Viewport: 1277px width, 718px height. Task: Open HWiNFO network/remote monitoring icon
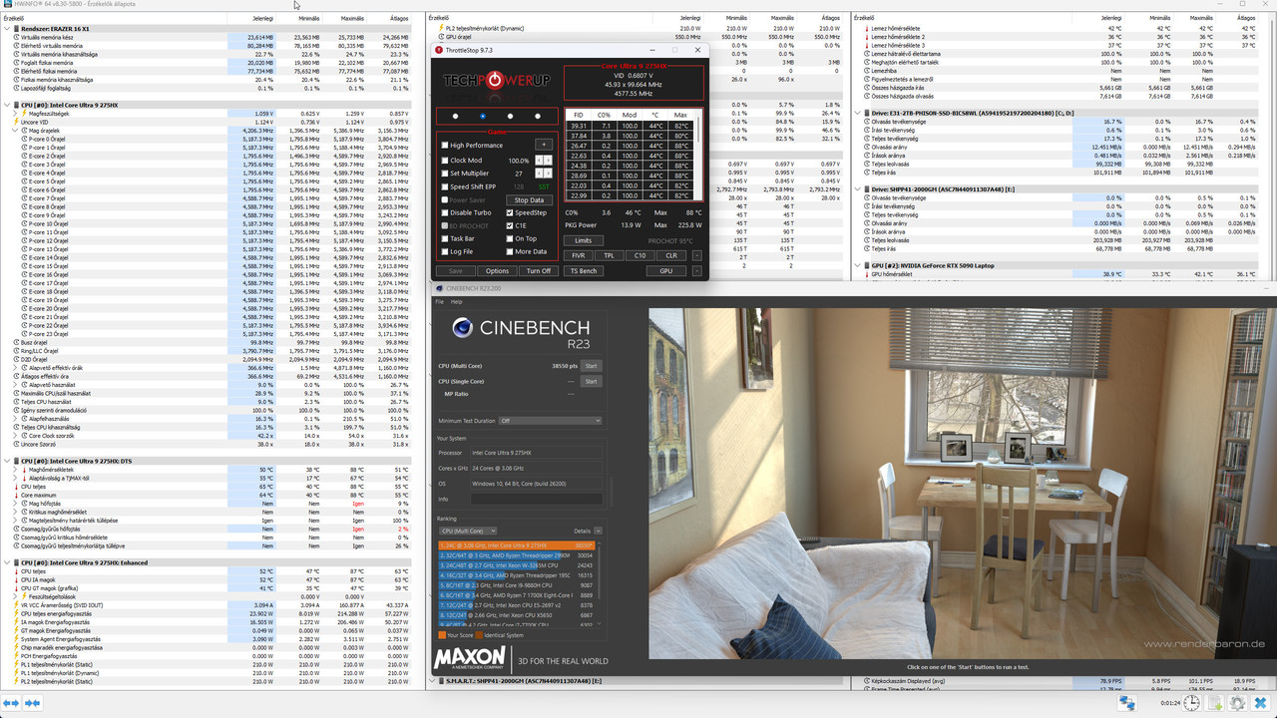click(x=1127, y=703)
